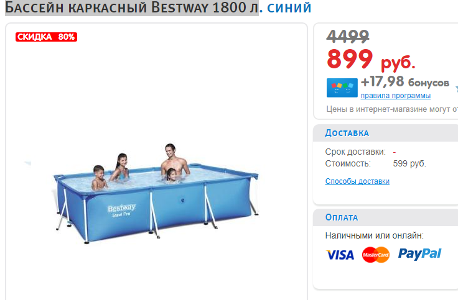
Task: Click the Наличными или онлайн text
Action: coord(374,235)
